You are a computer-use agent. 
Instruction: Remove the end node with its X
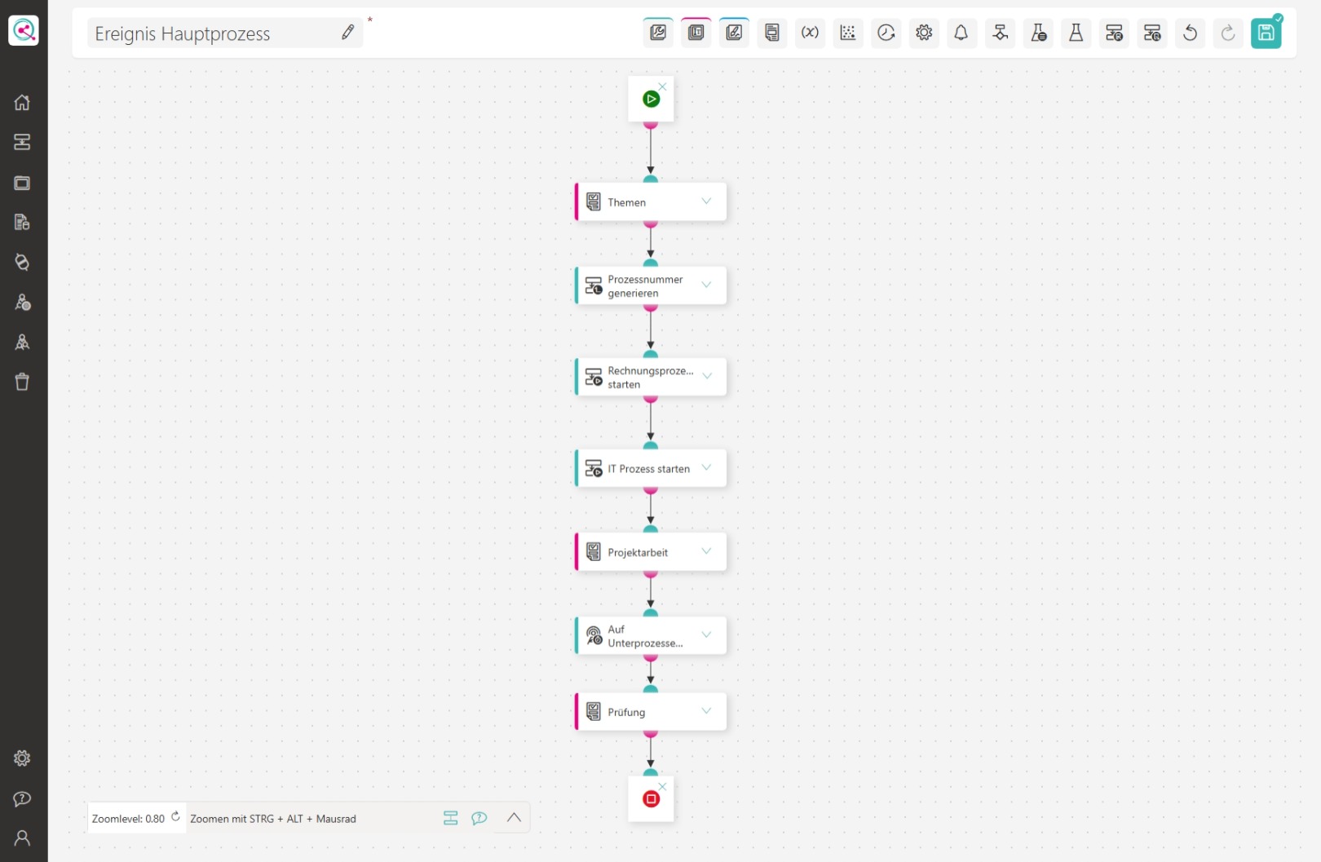[x=662, y=787]
